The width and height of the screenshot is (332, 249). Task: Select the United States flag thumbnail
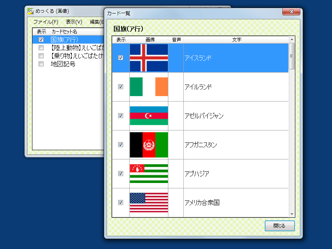(x=149, y=202)
